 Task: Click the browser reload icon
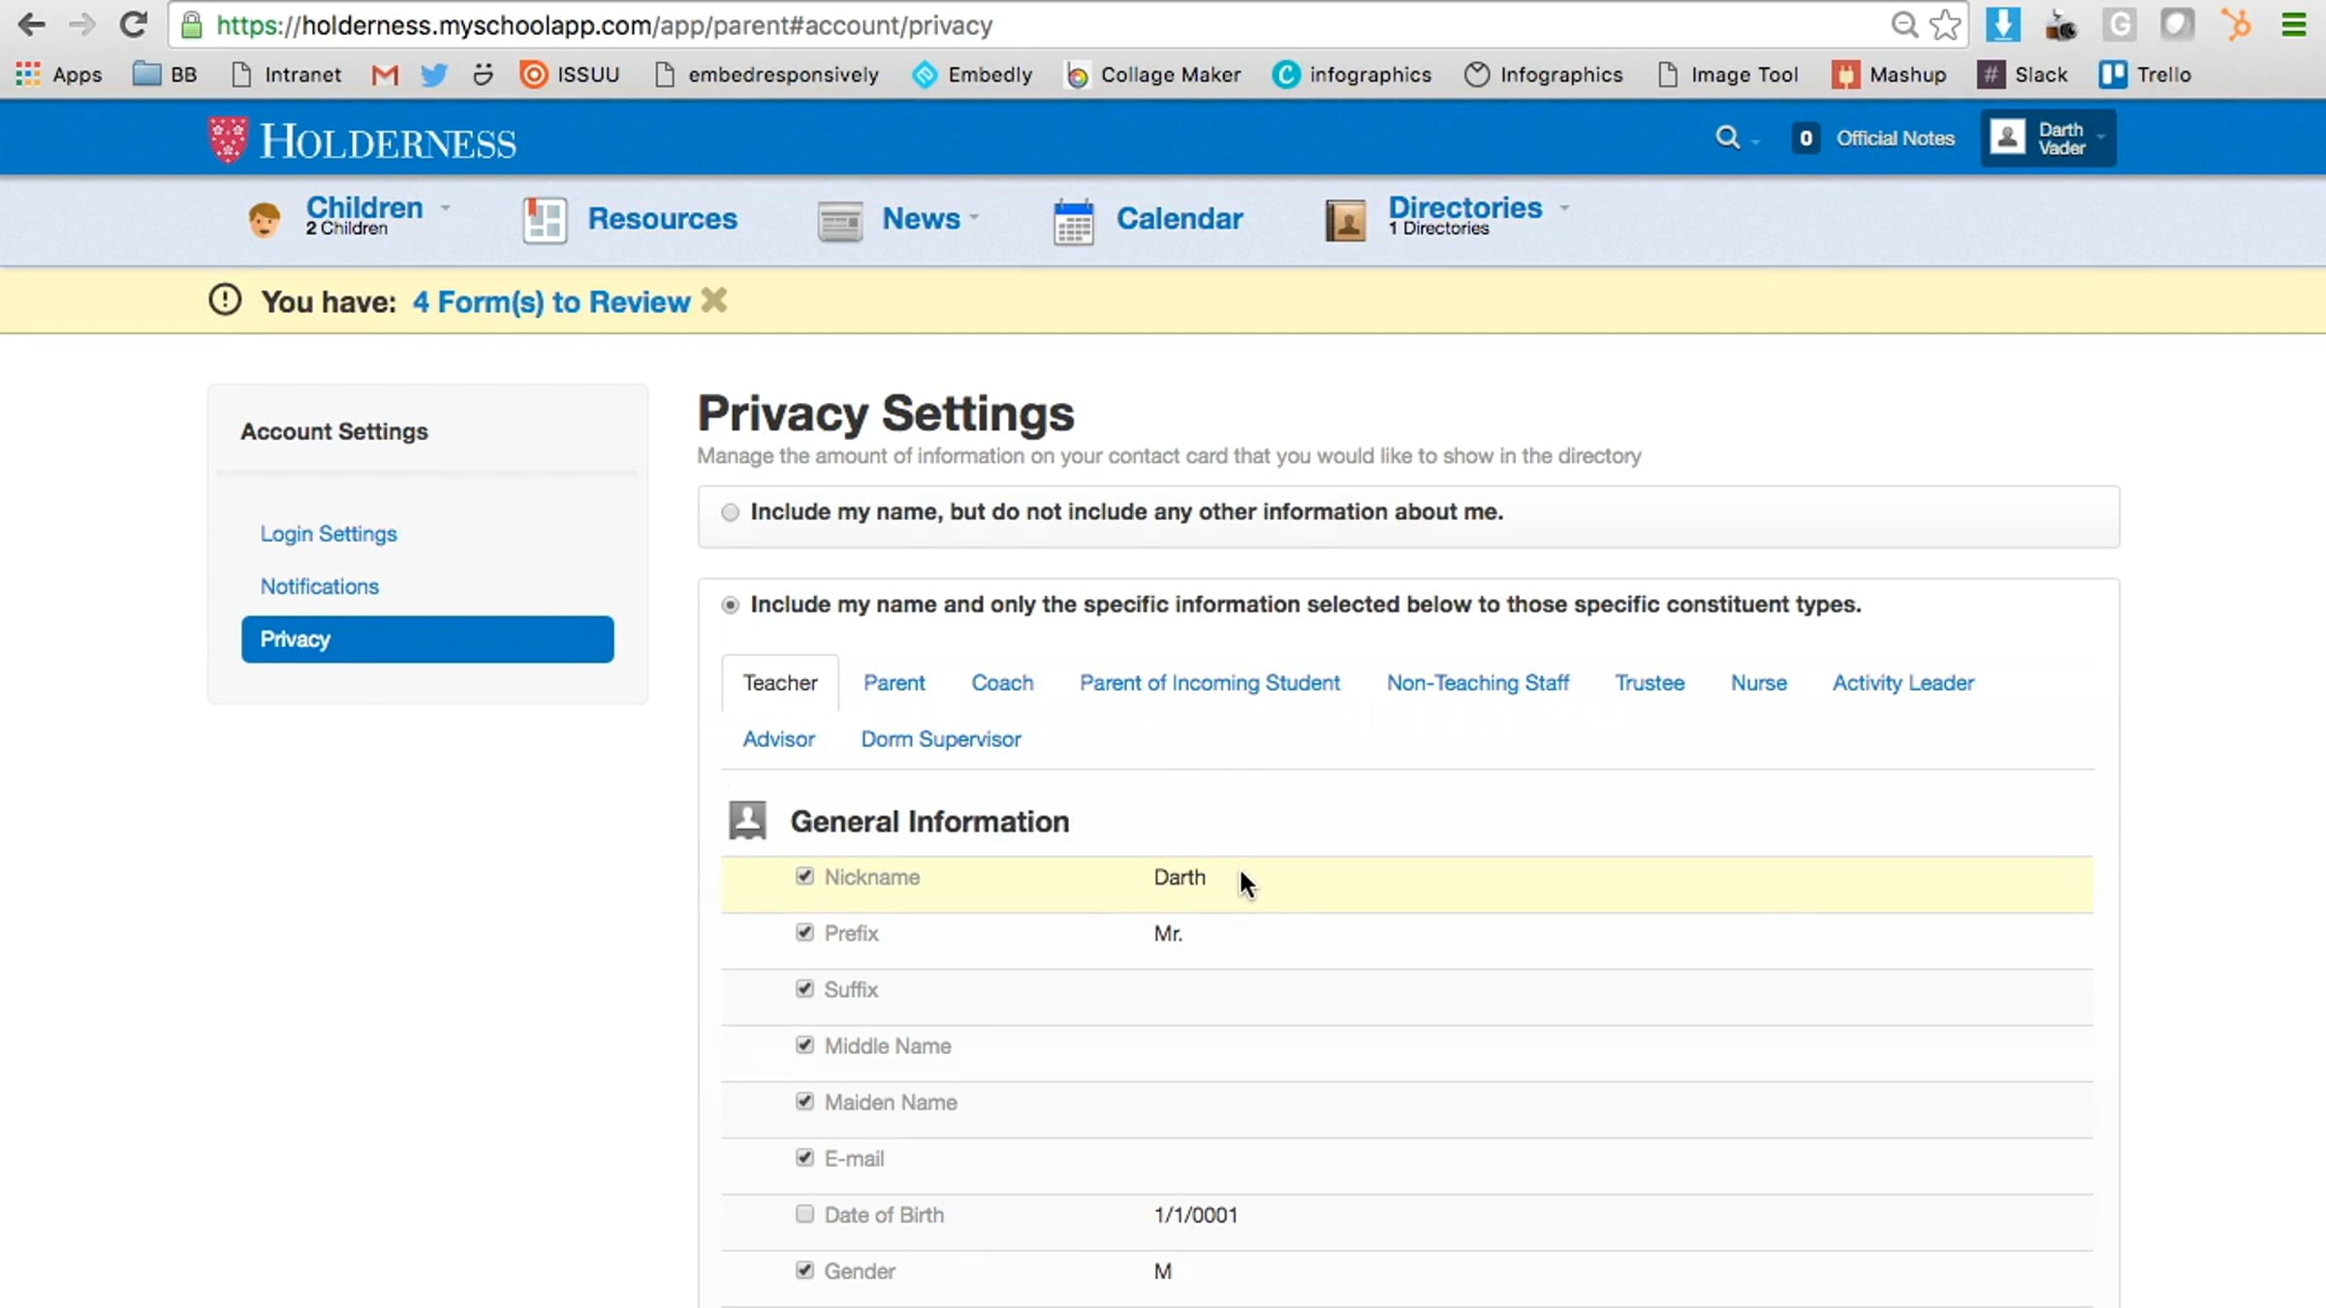(x=133, y=25)
